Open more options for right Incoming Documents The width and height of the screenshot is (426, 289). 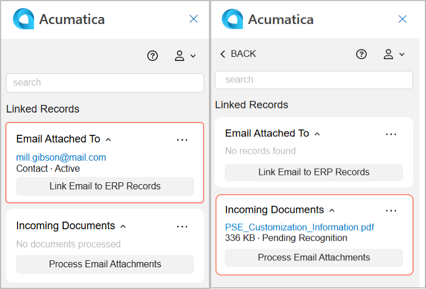[x=391, y=210]
